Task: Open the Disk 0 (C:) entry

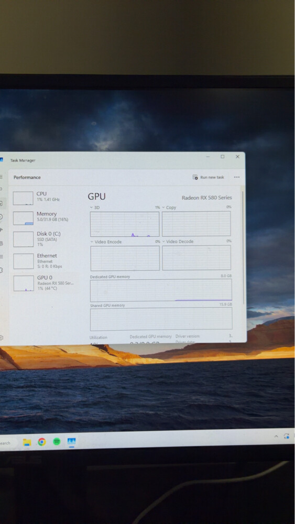Action: [x=44, y=238]
